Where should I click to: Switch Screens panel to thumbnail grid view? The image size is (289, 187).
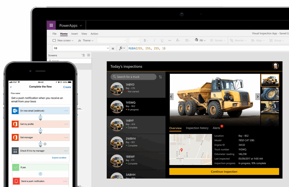click(89, 55)
